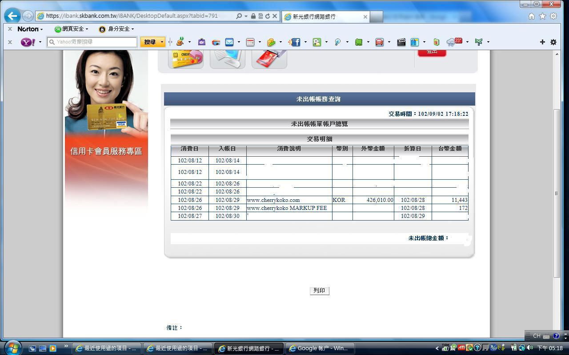This screenshot has width=569, height=355.
Task: Open Yahoo toolbar settings gear
Action: [x=553, y=42]
